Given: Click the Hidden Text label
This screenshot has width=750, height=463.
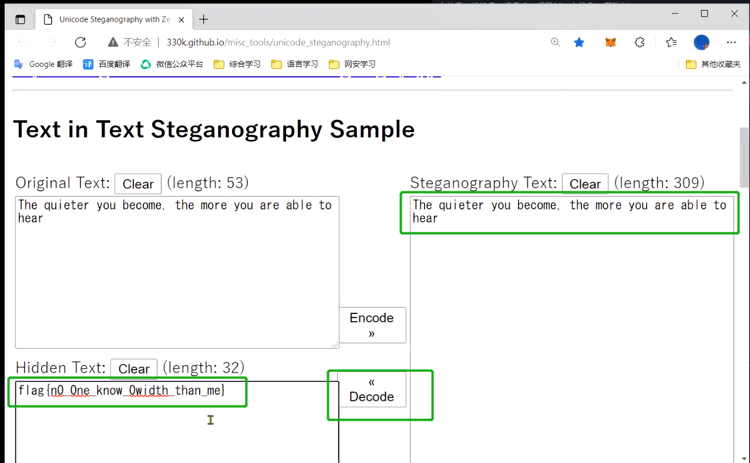Looking at the screenshot, I should (x=60, y=368).
